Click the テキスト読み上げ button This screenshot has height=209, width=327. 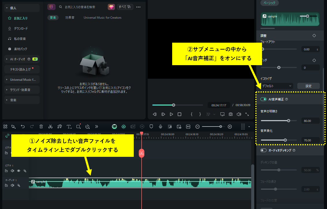(22, 69)
